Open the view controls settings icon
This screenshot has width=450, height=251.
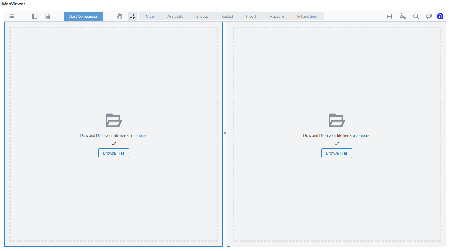tap(48, 16)
